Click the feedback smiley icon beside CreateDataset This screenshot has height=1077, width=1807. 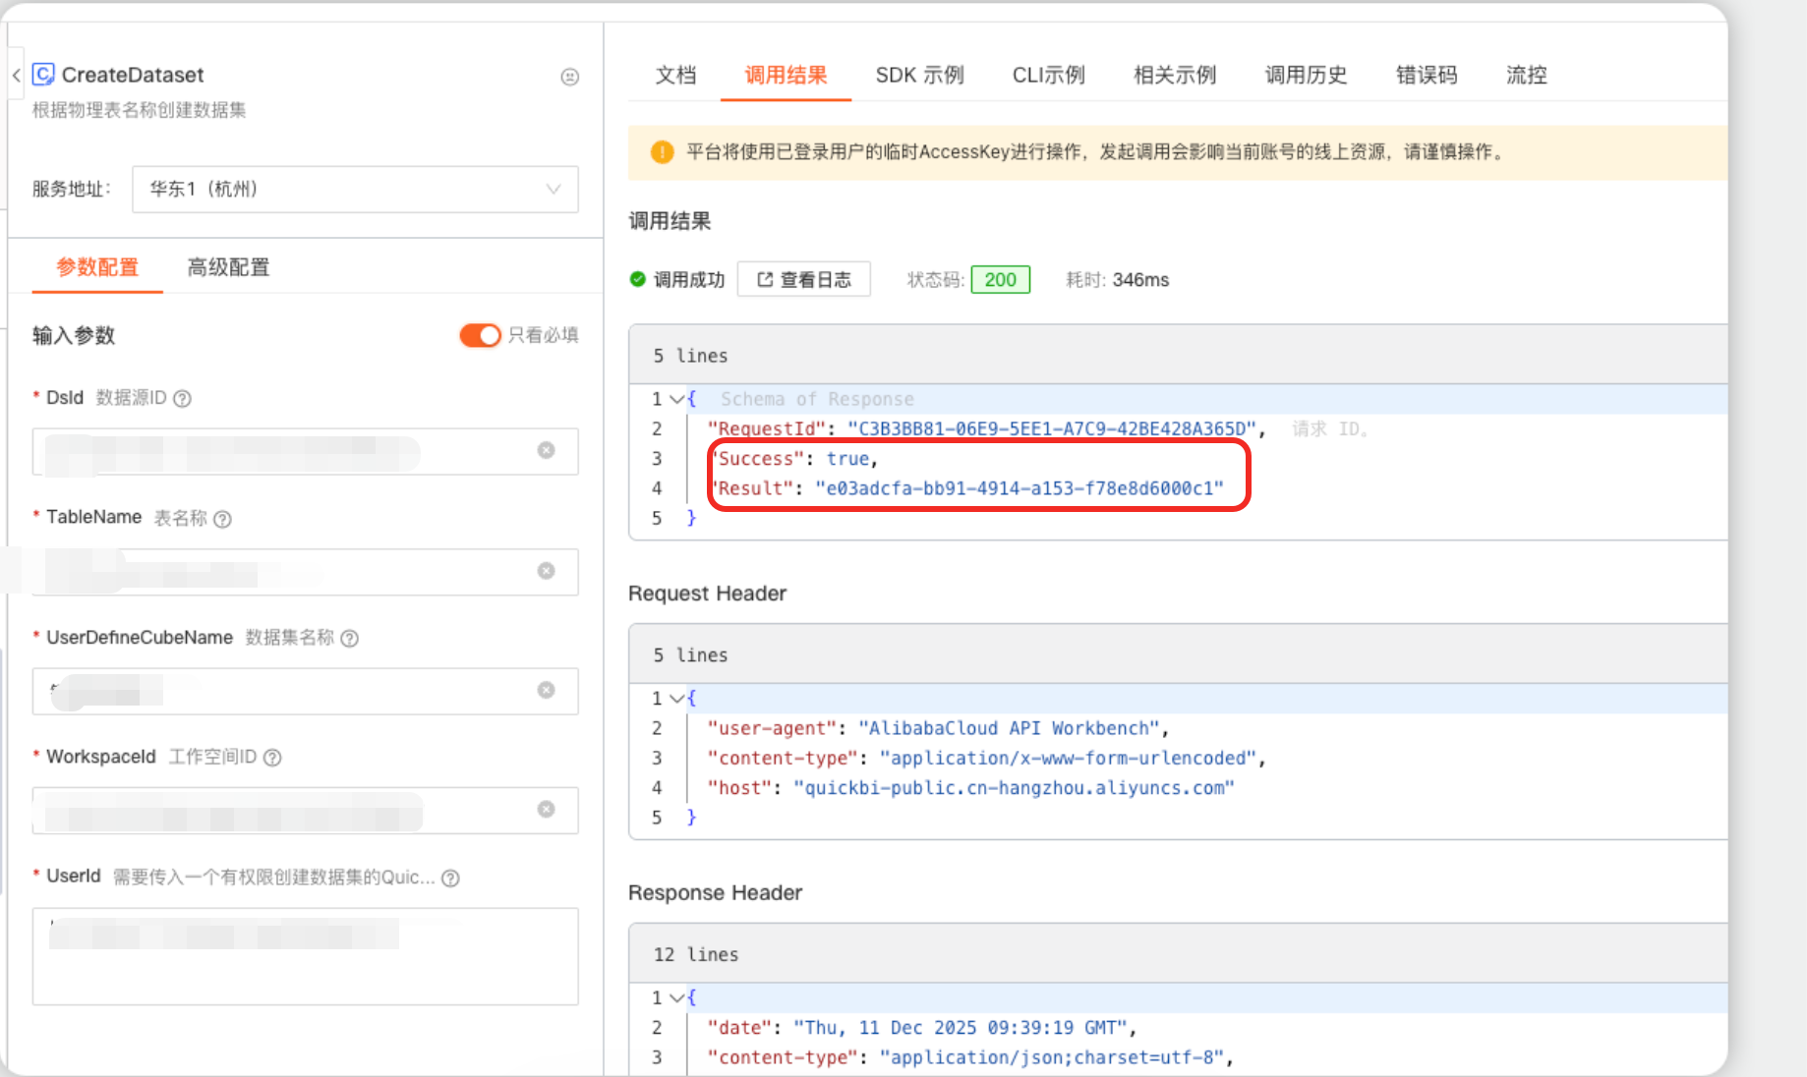click(x=569, y=77)
